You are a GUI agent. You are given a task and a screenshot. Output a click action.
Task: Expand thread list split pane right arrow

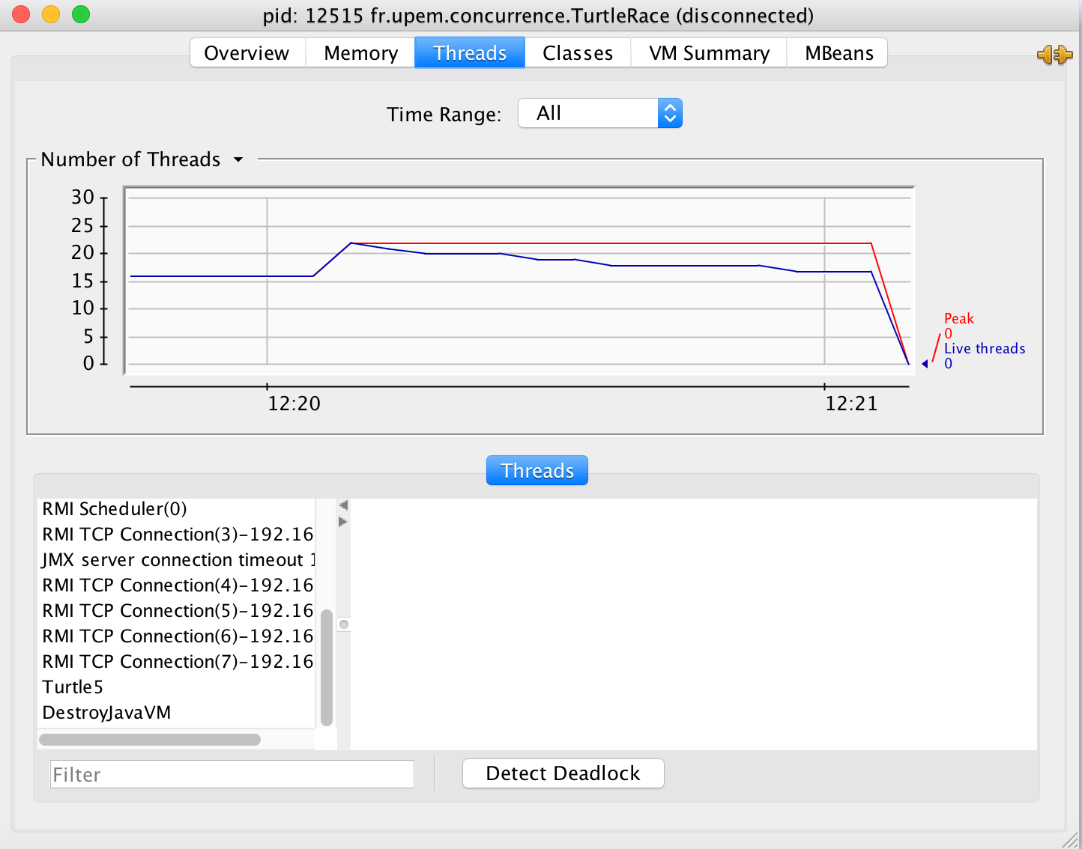point(343,522)
